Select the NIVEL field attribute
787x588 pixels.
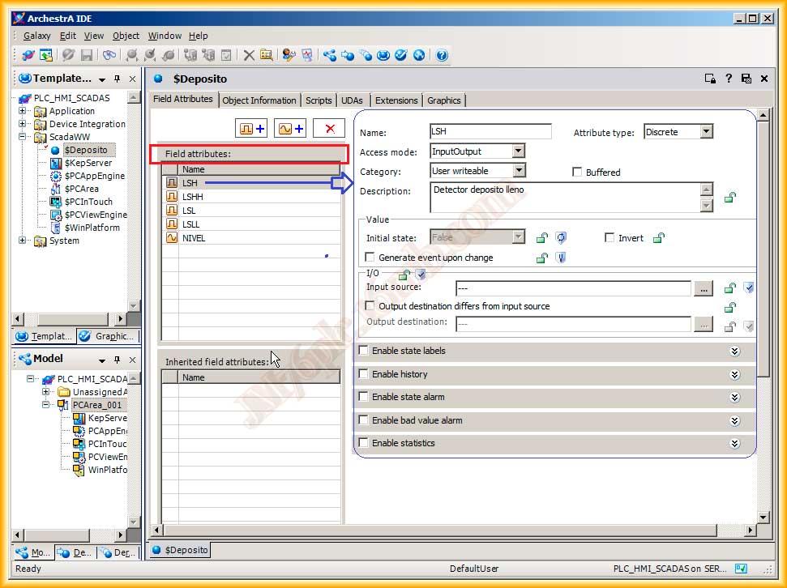click(194, 238)
